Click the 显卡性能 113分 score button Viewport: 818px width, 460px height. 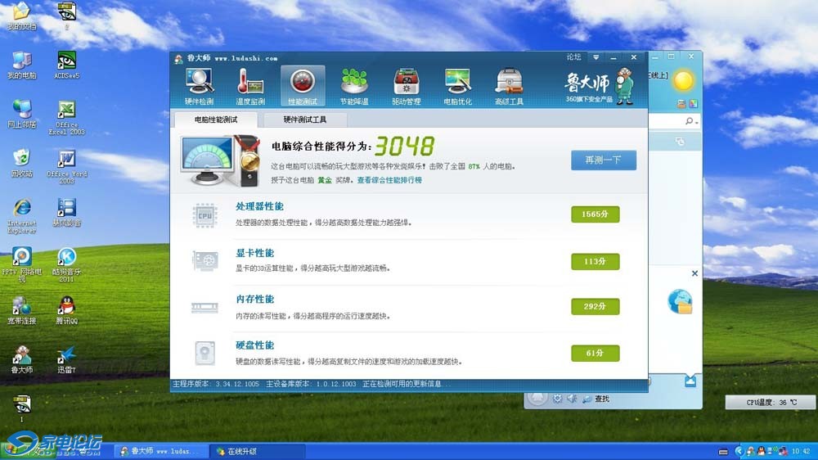[x=595, y=262]
